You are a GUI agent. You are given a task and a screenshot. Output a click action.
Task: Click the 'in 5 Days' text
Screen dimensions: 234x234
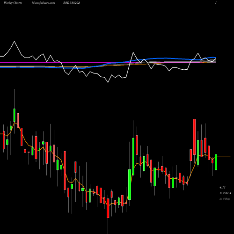tap(225, 199)
